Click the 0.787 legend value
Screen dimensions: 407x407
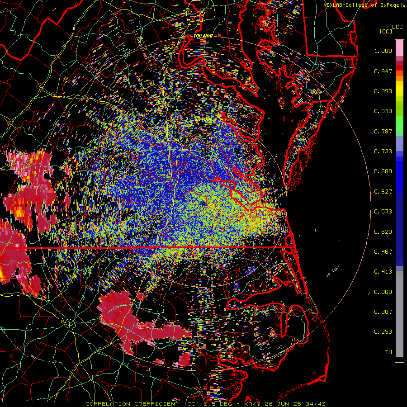(383, 131)
